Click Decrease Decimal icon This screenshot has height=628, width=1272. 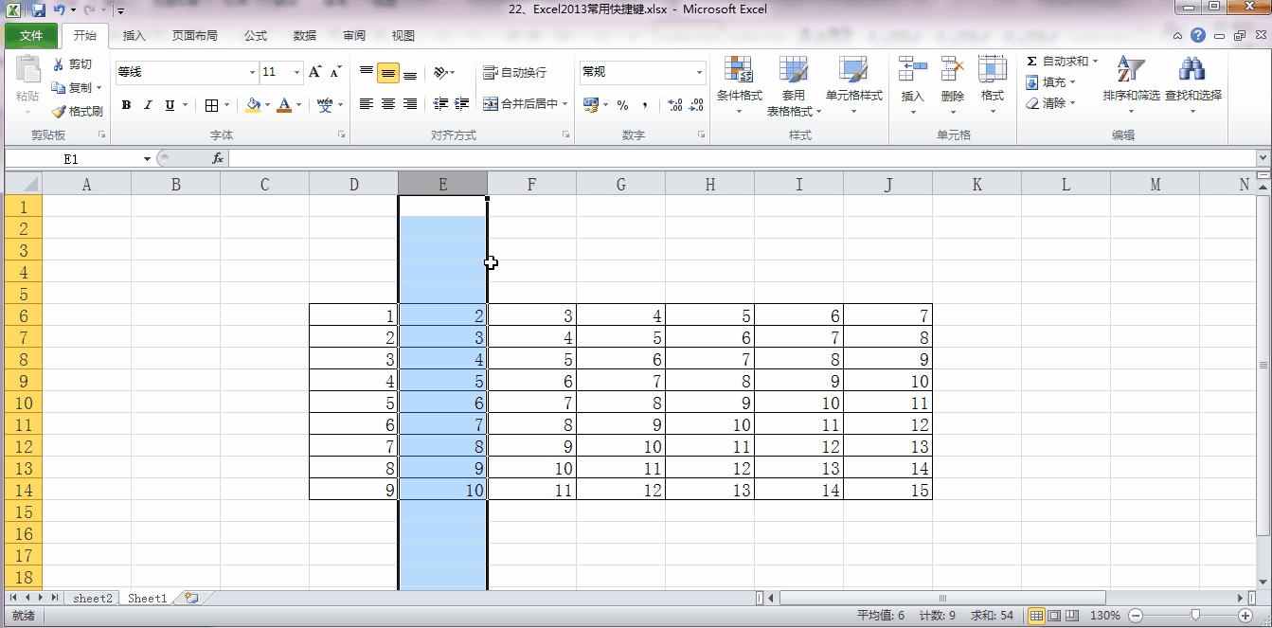[x=698, y=104]
